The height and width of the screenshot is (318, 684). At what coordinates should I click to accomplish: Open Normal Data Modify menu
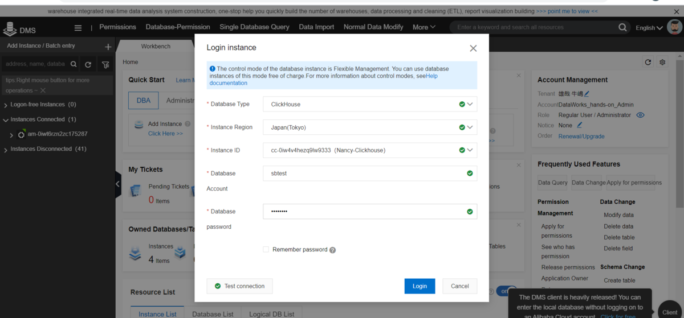(x=373, y=27)
